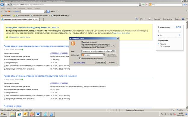Viewport: 188px width, 117px height.
Task: Toggle the add to favorites panel checkbox
Action: [x=80, y=58]
